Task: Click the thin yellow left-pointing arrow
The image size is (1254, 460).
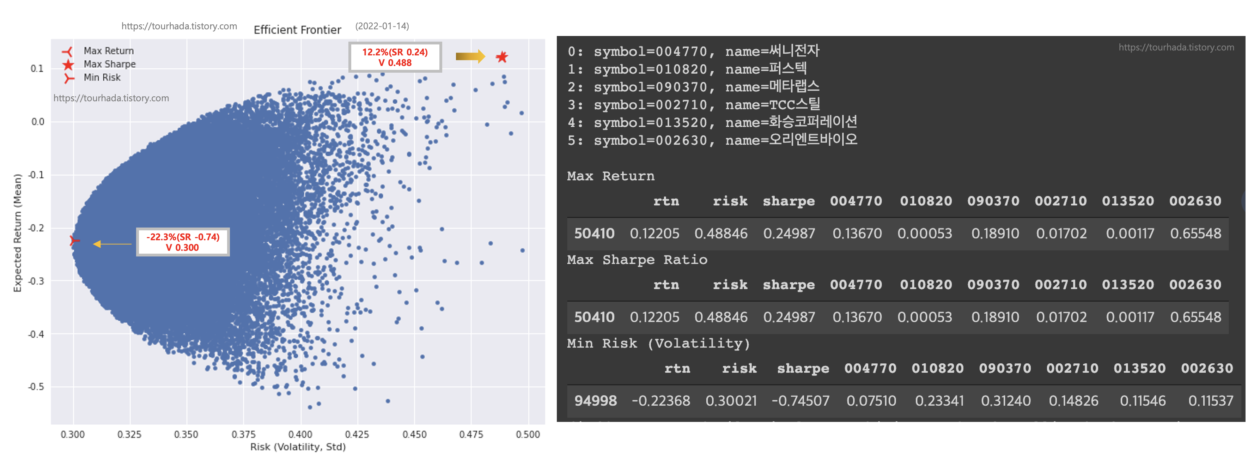Action: tap(112, 244)
